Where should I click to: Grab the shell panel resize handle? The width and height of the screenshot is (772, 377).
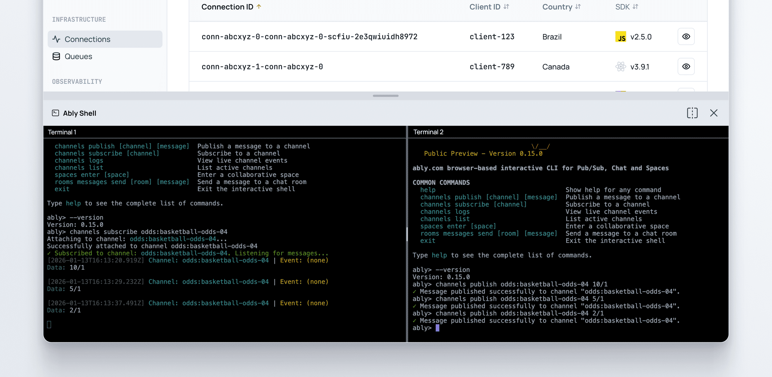[x=386, y=96]
